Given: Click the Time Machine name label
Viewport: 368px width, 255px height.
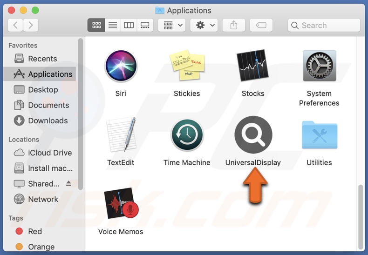Looking at the screenshot, I should tap(187, 162).
